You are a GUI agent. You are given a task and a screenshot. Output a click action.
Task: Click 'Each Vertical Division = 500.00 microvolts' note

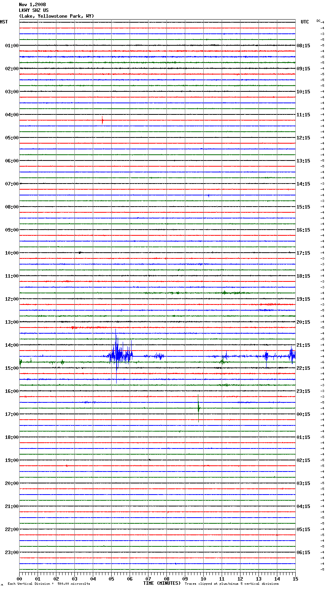click(49, 584)
